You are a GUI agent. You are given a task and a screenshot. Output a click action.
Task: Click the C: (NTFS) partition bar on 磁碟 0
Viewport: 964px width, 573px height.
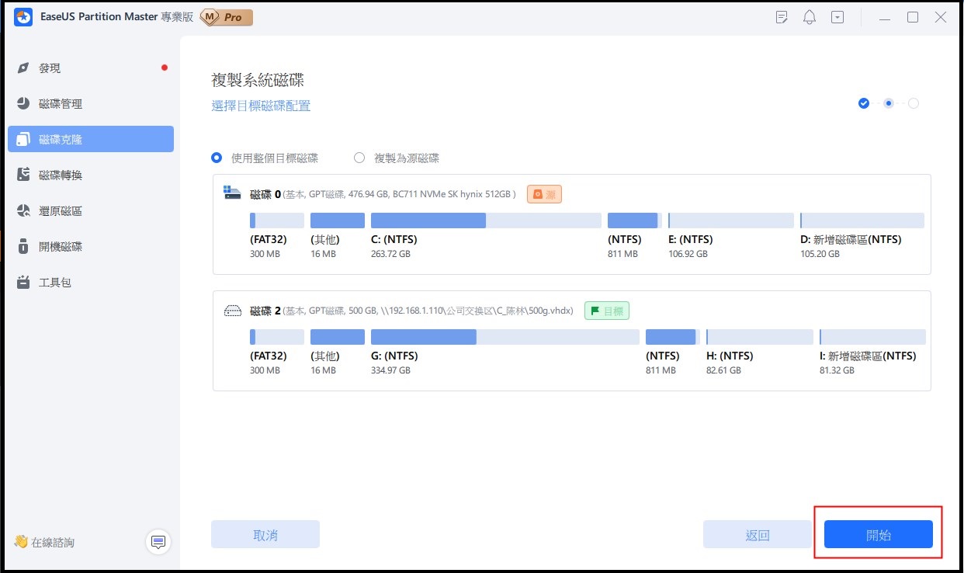[486, 221]
